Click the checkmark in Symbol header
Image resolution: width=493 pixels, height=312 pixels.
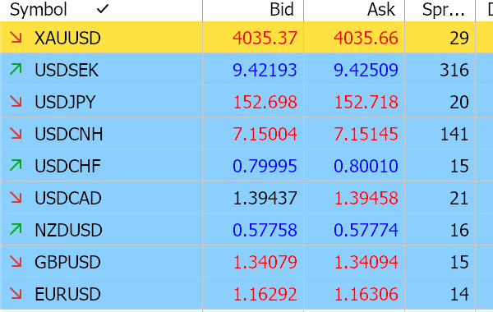point(103,9)
